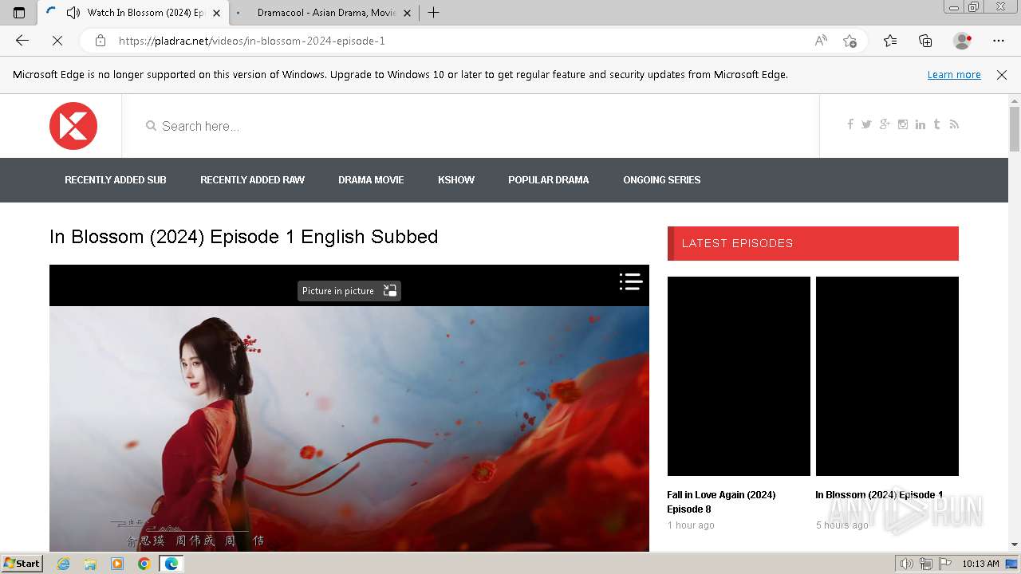
Task: Close the Dramacool tab
Action: [407, 13]
